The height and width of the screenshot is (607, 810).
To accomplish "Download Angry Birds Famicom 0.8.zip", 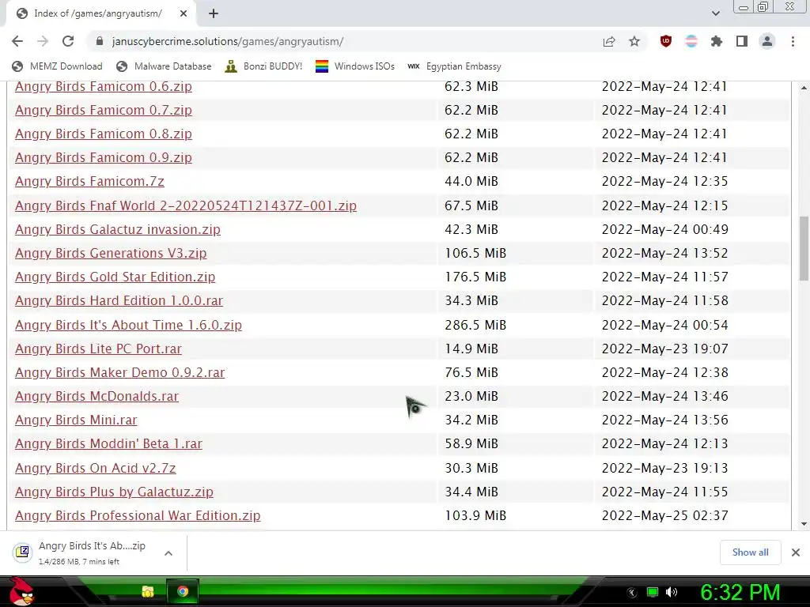I will (x=104, y=134).
